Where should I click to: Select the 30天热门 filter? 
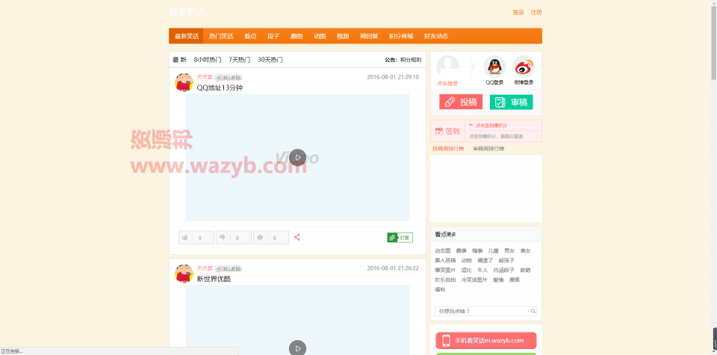pos(270,60)
